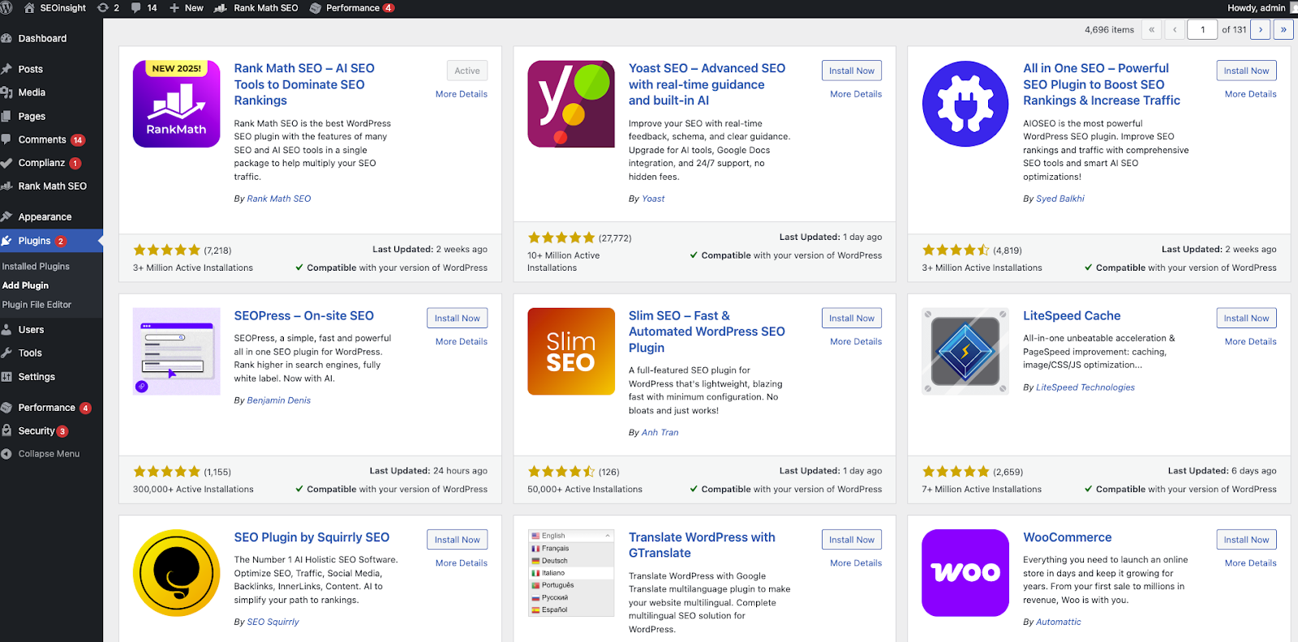This screenshot has width=1298, height=642.
Task: Open Howdy, admin account menu
Action: coord(1256,8)
